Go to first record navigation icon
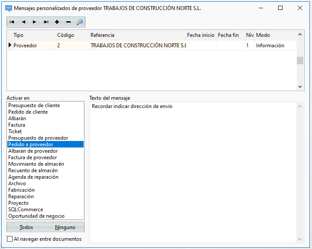Image resolution: width=312 pixels, height=249 pixels. click(x=12, y=22)
